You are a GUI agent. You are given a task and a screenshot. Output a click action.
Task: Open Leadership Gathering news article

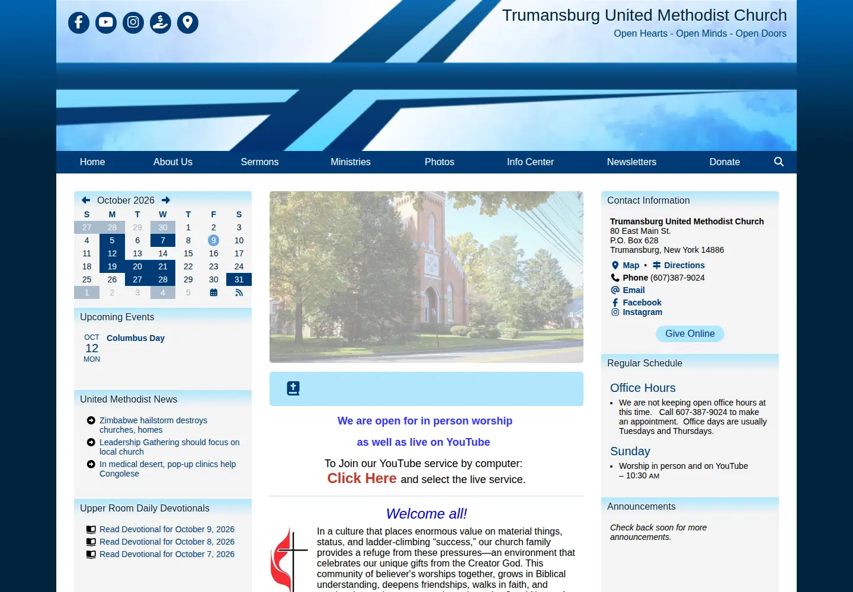click(x=169, y=447)
